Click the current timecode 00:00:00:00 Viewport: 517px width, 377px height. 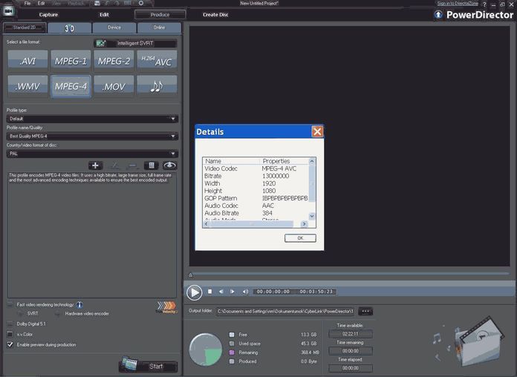click(x=273, y=292)
